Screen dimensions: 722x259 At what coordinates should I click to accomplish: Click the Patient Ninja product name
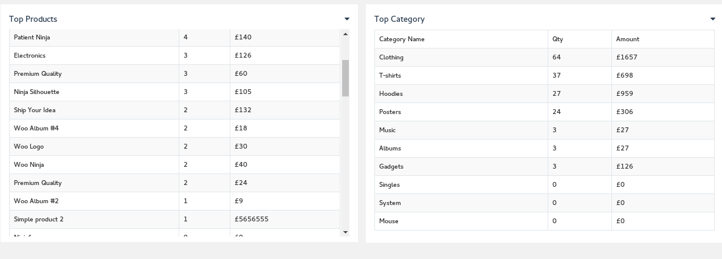click(32, 38)
